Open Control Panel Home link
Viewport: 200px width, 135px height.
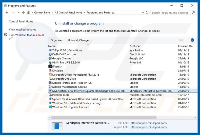pyautogui.click(x=21, y=21)
